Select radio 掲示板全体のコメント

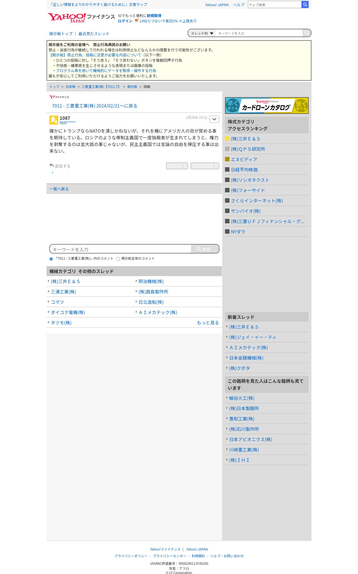[118, 259]
